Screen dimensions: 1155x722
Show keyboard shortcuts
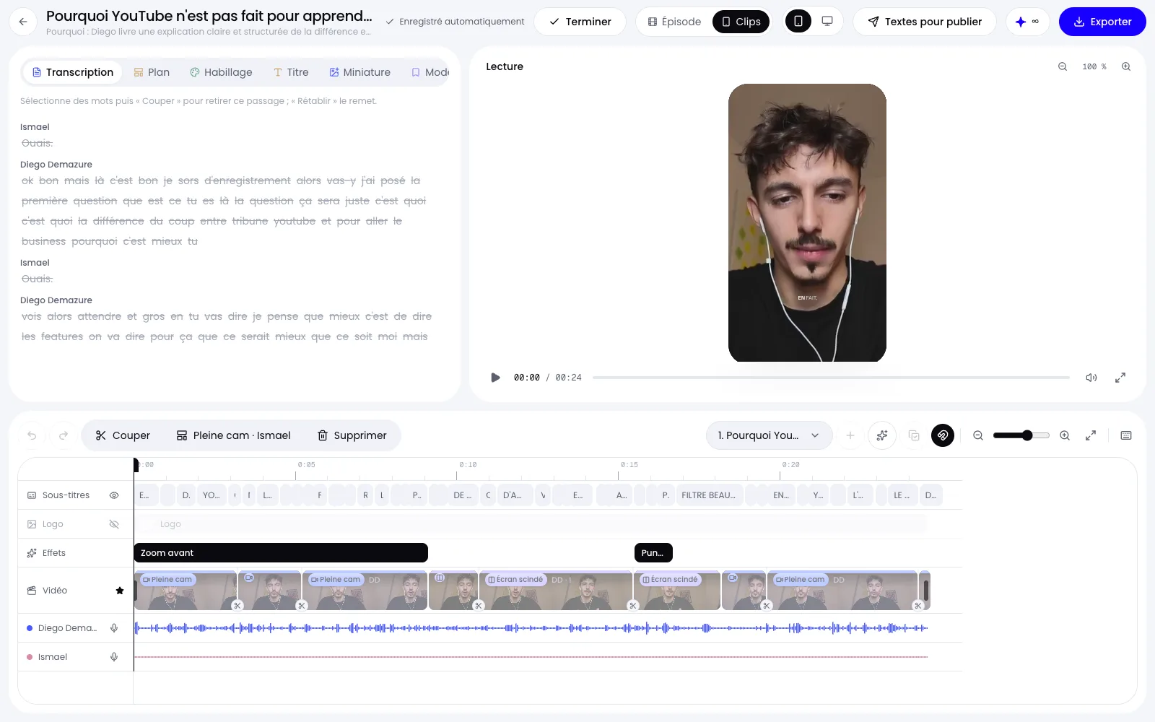pyautogui.click(x=1126, y=435)
